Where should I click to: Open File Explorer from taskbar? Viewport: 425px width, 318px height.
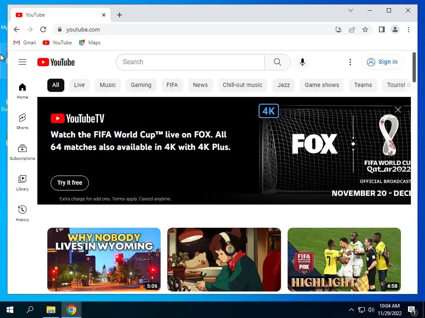coord(51,310)
